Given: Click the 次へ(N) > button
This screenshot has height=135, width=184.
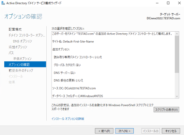Looking at the screenshot, I should [124, 131].
